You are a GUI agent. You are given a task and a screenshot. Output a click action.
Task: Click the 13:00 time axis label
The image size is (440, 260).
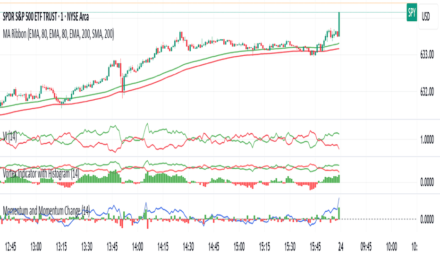click(x=35, y=247)
